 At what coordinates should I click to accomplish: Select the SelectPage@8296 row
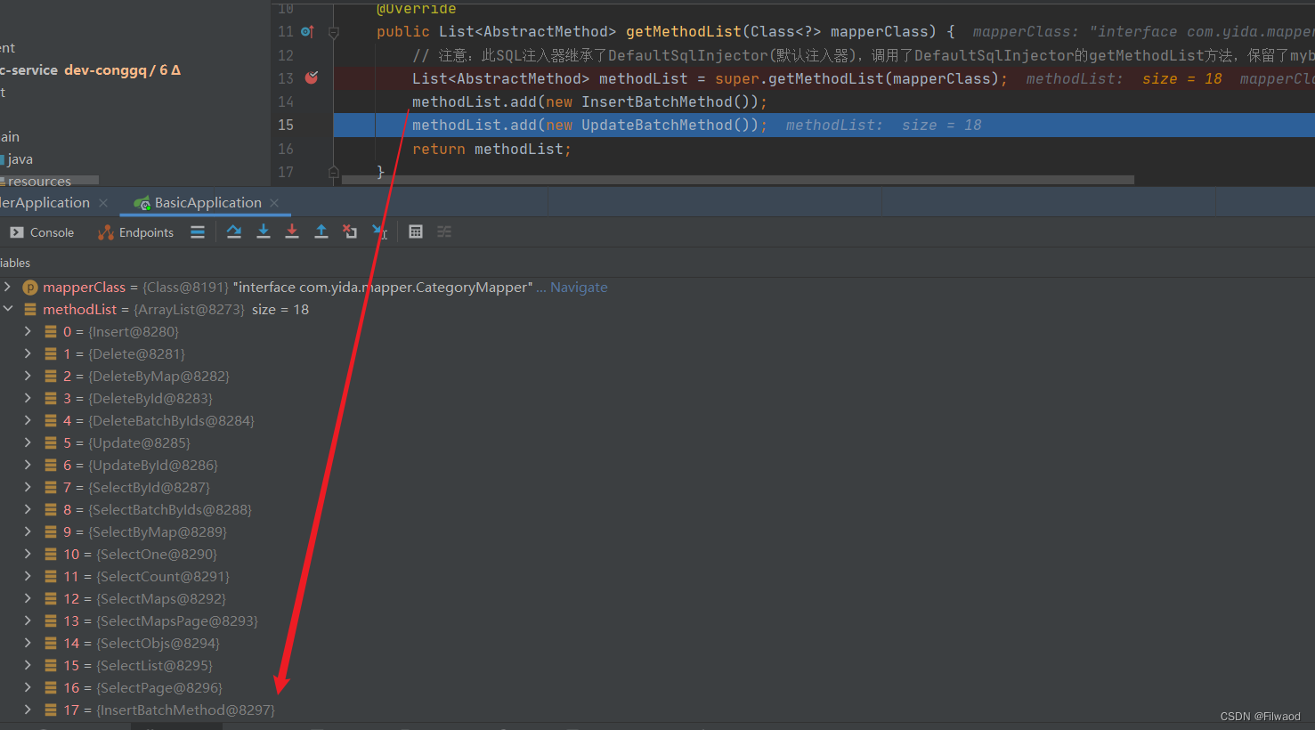click(x=657, y=688)
